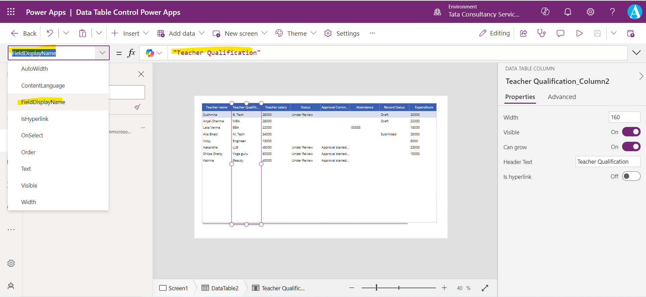This screenshot has width=646, height=297.
Task: Enable the Is hyperlink toggle
Action: 631,176
